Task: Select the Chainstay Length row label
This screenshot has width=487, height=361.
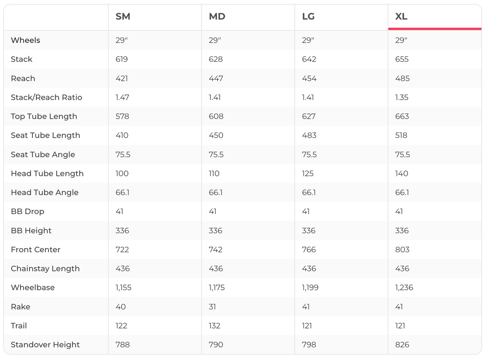Action: 45,269
